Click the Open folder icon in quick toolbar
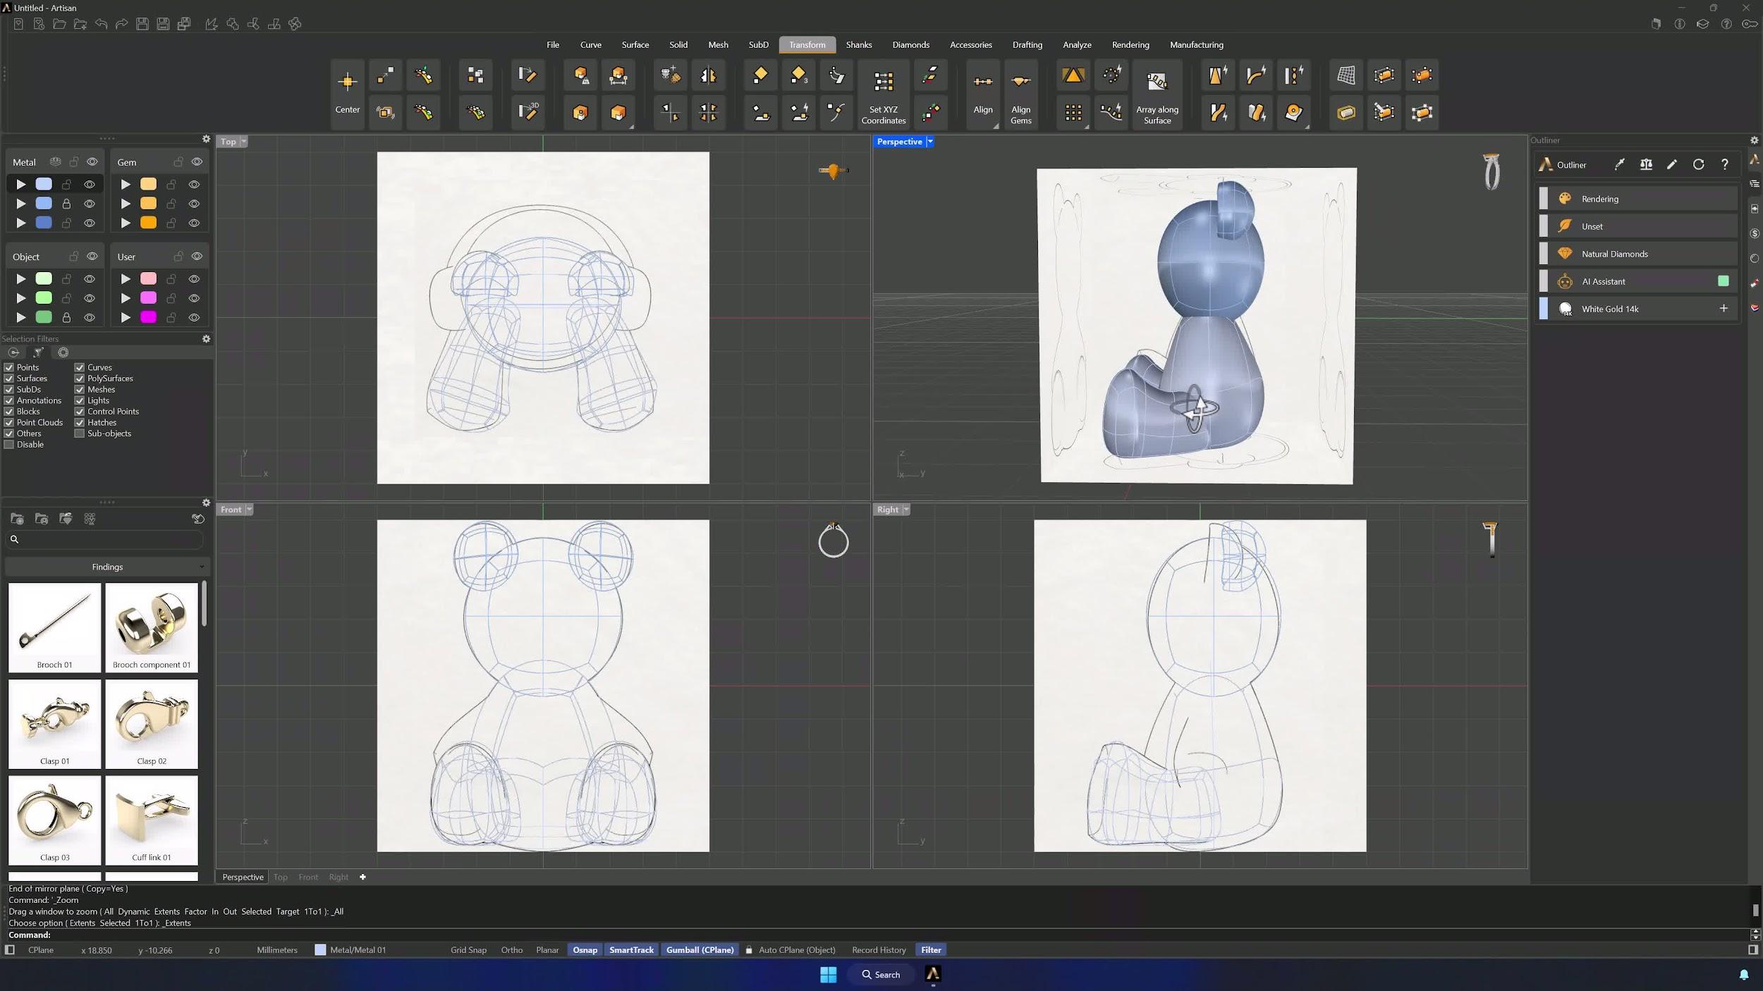The height and width of the screenshot is (991, 1763). coord(59,24)
